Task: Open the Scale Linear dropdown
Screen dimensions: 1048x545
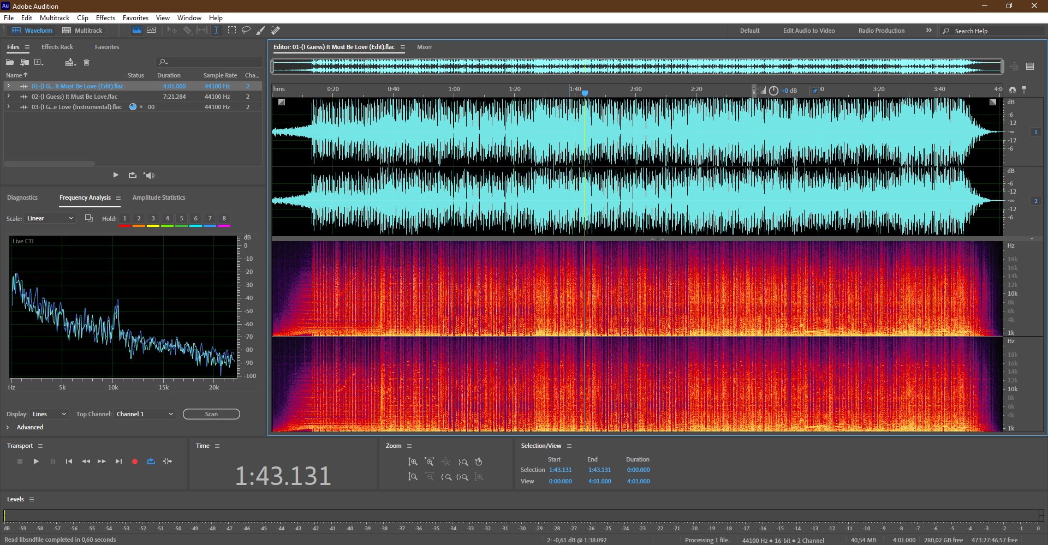Action: coord(50,218)
